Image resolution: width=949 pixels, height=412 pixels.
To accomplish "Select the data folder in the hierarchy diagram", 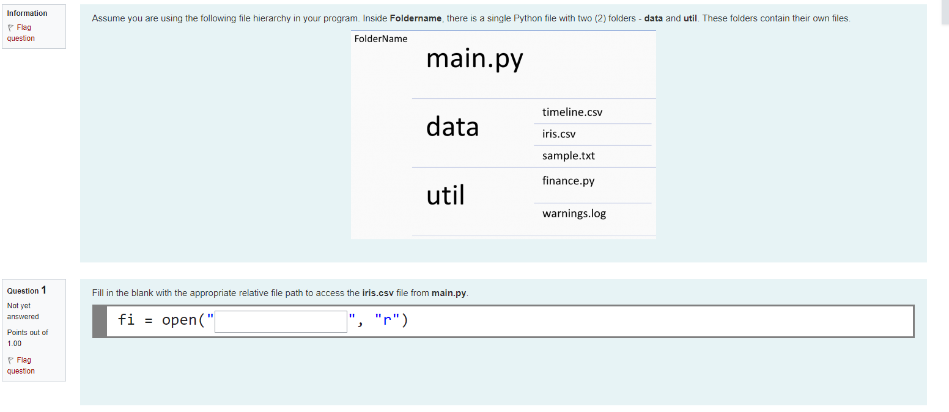I will click(x=452, y=126).
